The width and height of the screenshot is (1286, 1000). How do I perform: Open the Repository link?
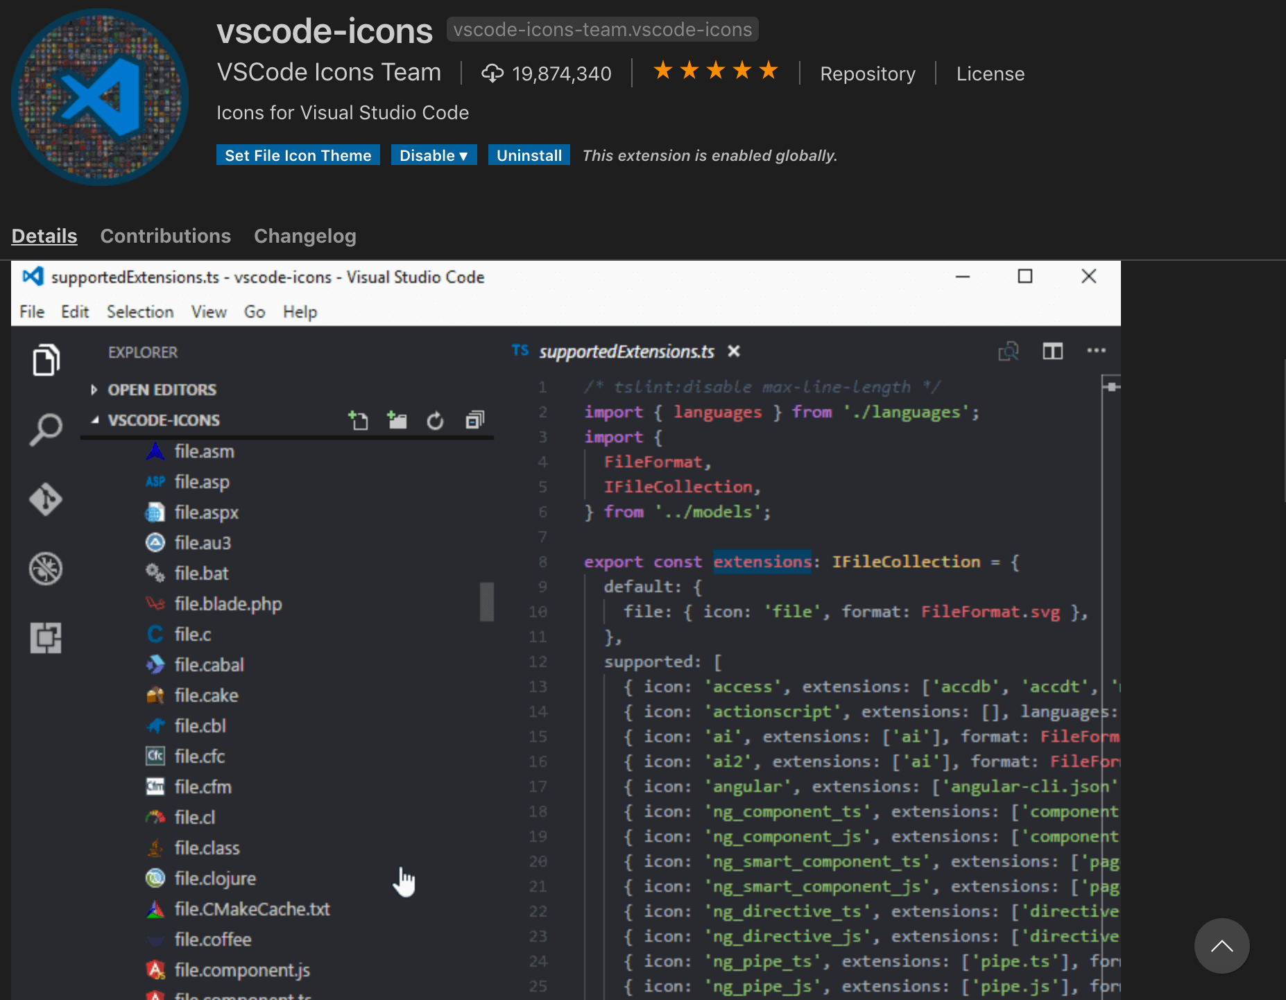pyautogui.click(x=868, y=74)
